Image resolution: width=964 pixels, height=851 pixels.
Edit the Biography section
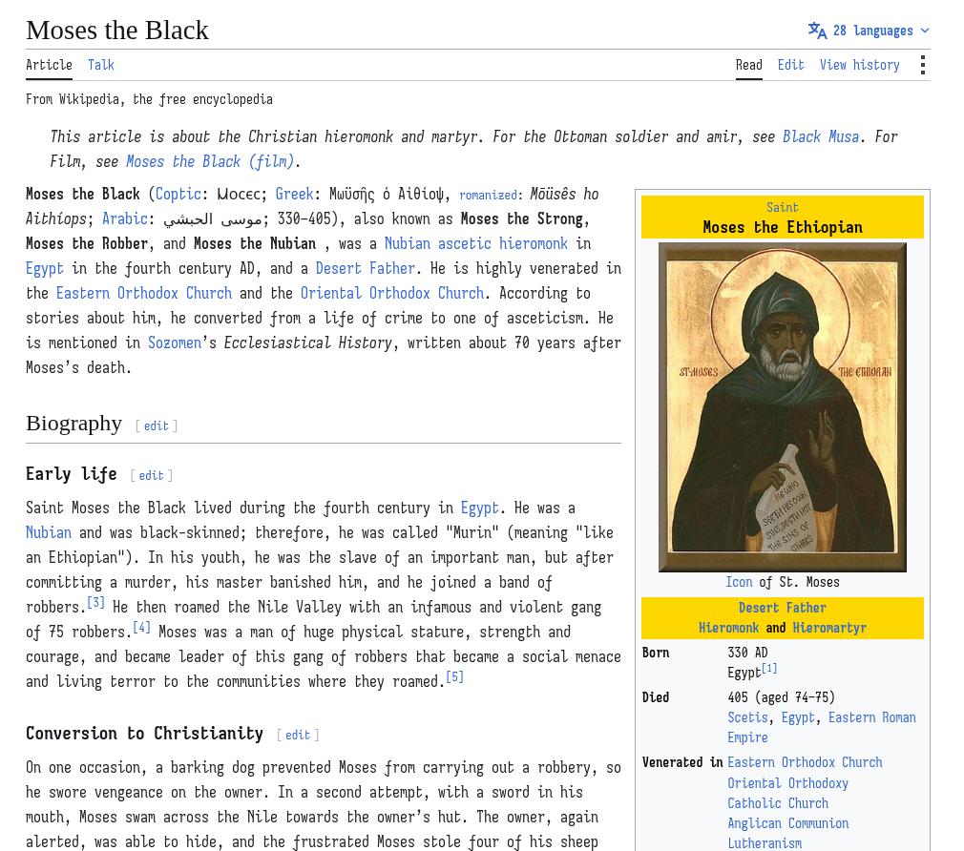(x=157, y=425)
